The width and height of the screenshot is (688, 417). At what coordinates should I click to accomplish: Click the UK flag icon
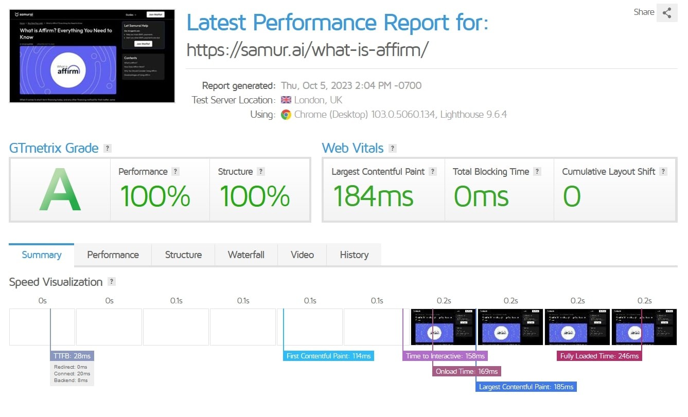(x=286, y=100)
